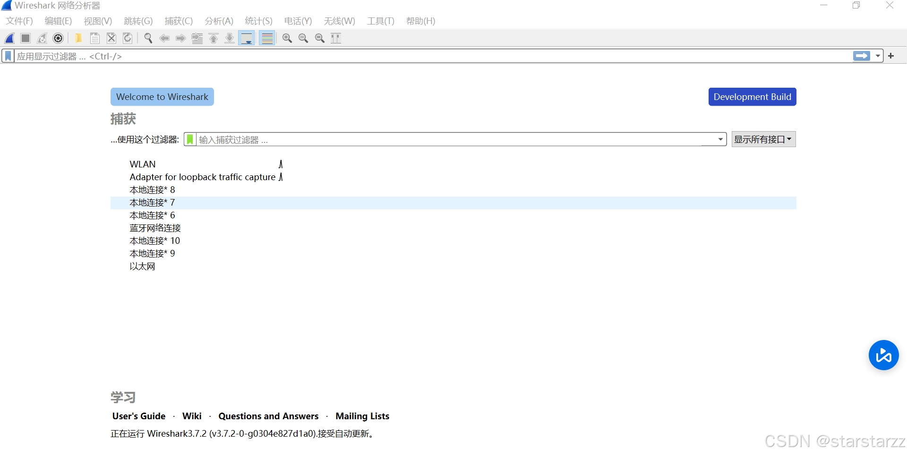Go forward to next packet arrow

pos(180,38)
